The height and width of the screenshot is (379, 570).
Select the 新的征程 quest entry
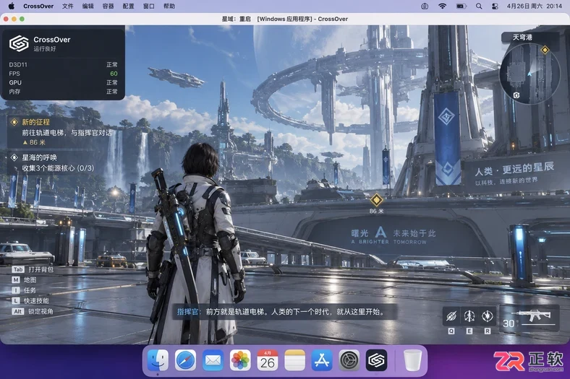(x=61, y=132)
